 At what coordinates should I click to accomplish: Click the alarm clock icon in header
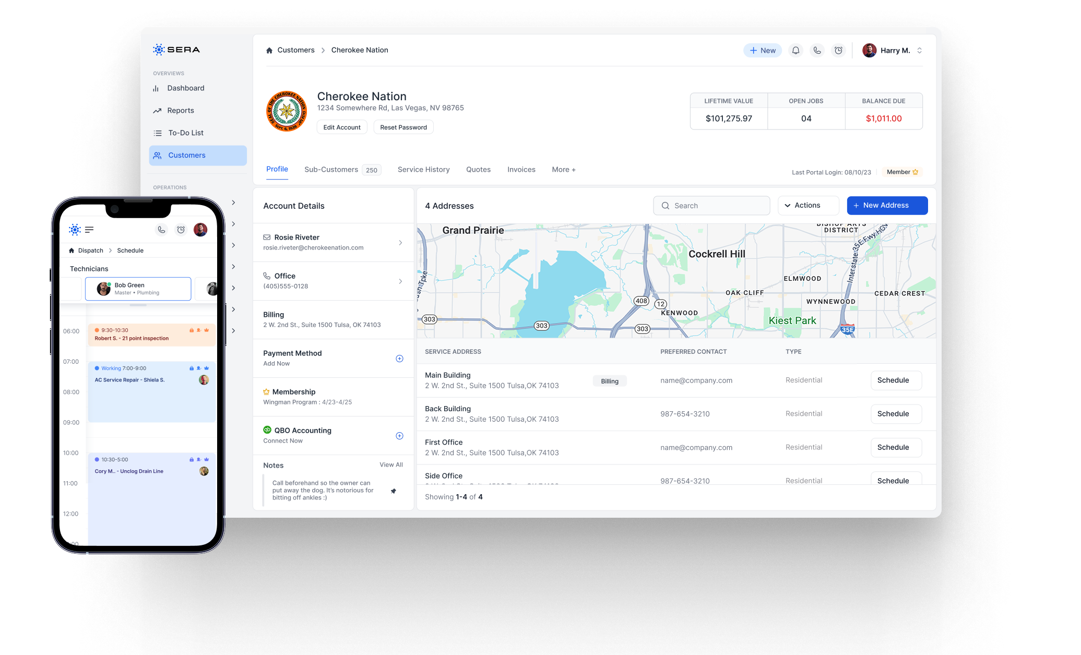click(838, 51)
